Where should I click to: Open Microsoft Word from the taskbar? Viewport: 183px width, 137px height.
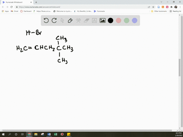(x=49, y=134)
